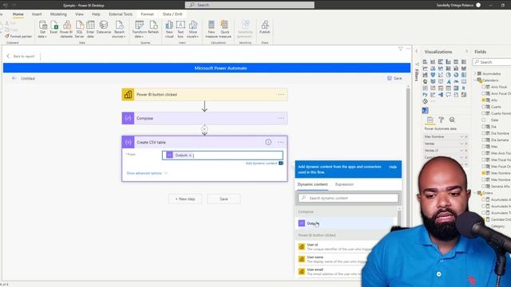The width and height of the screenshot is (511, 287).
Task: Go back with the Untitled flow arrow
Action: tap(14, 78)
